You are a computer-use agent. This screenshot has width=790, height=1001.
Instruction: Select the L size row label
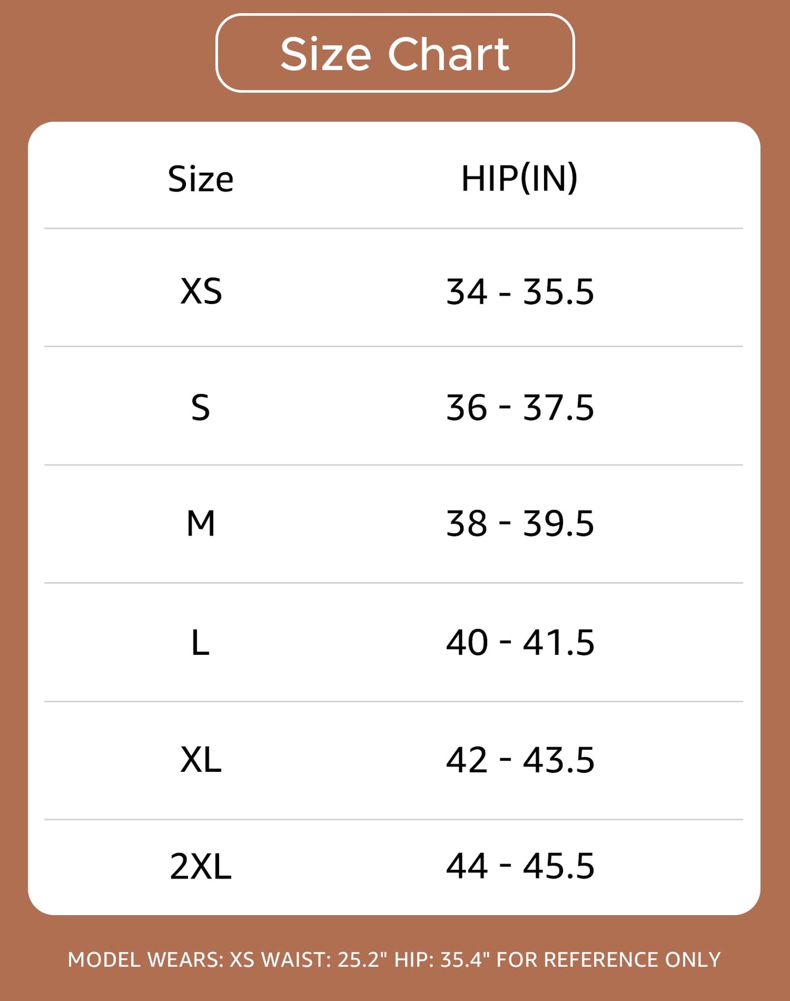point(201,642)
